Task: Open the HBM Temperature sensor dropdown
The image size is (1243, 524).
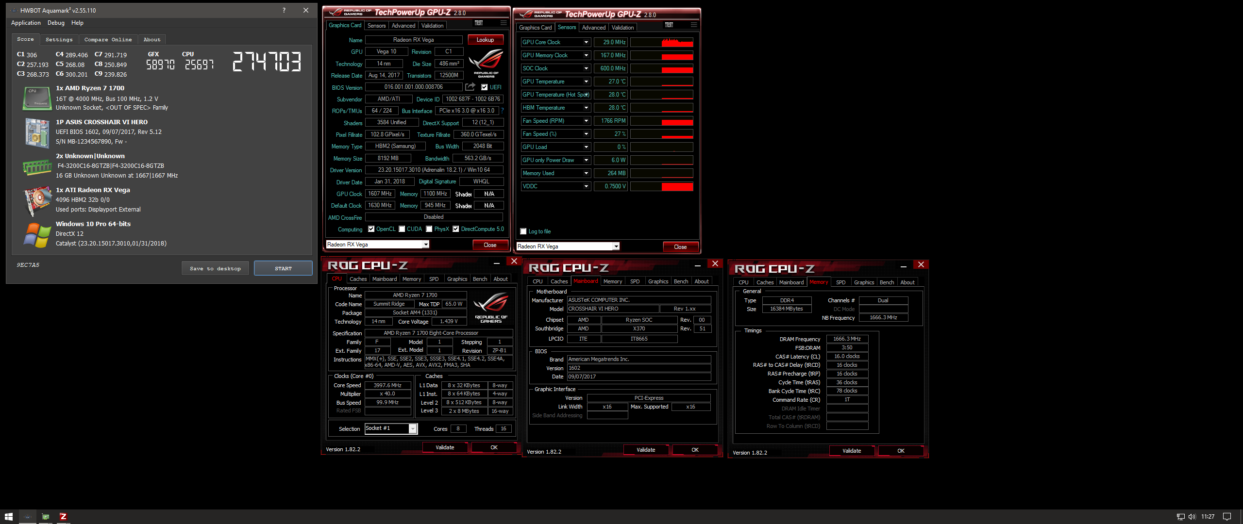Action: [x=586, y=108]
